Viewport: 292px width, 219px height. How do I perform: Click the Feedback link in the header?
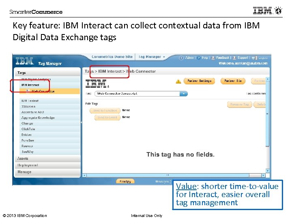tap(223, 58)
